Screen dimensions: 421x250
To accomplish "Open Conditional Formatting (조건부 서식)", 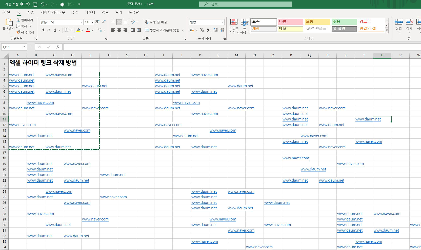I will [x=234, y=26].
